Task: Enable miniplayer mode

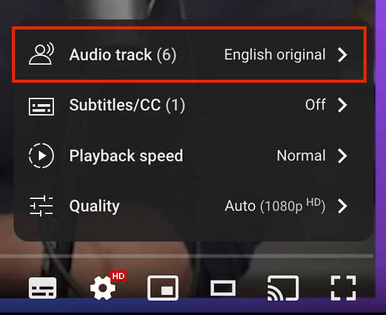Action: point(163,288)
